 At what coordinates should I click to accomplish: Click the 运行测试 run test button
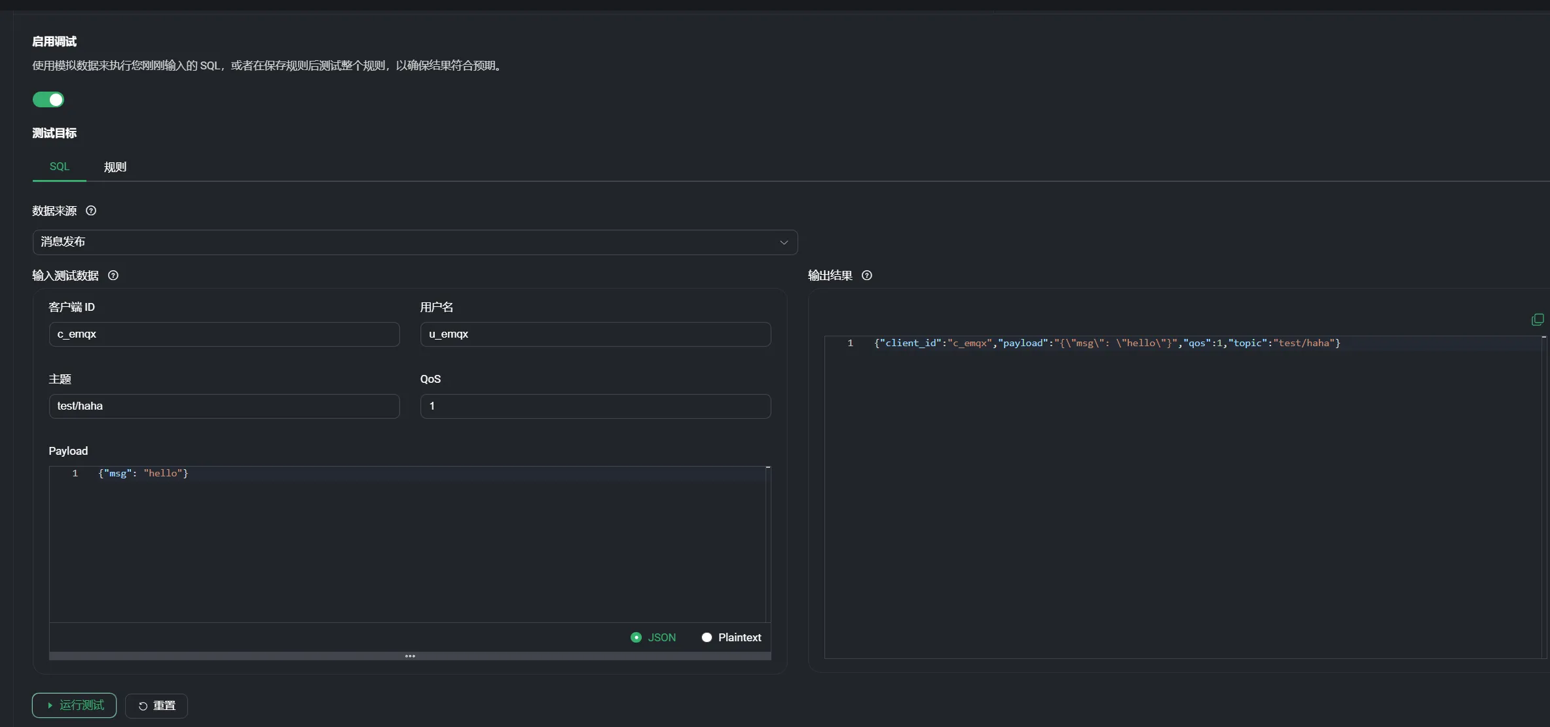tap(75, 705)
